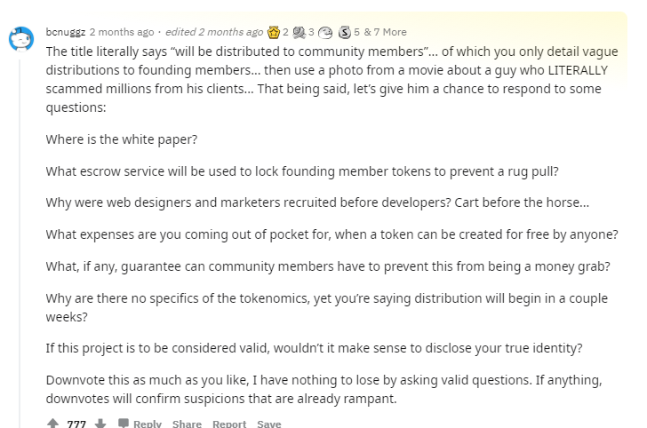Image resolution: width=647 pixels, height=428 pixels.
Task: Click the bcnuggz Snoo avatar
Action: 21,39
